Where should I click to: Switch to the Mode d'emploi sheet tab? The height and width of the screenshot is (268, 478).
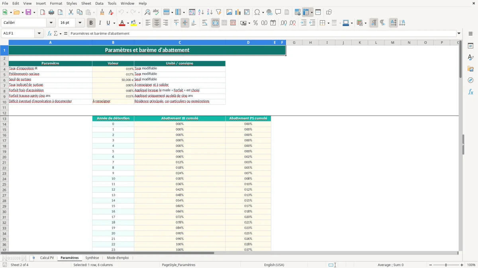tap(118, 258)
